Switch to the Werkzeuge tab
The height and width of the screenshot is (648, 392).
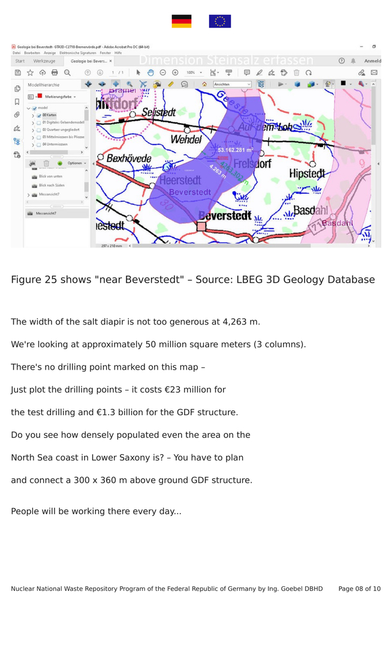44,61
